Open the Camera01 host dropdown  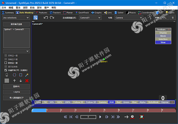90,18
